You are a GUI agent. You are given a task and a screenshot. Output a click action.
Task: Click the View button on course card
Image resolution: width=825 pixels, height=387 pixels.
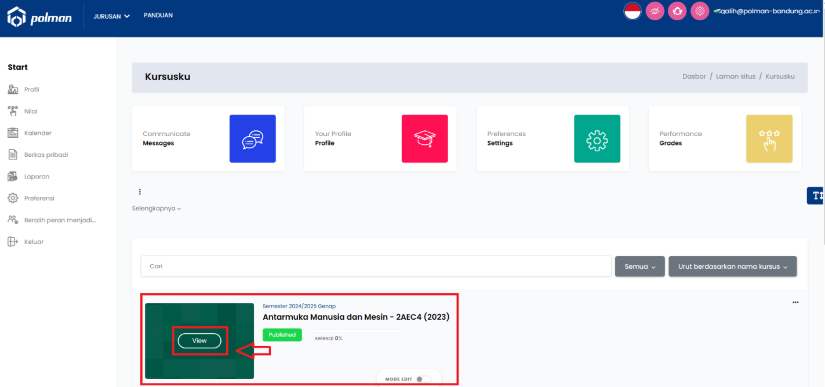[x=199, y=341]
